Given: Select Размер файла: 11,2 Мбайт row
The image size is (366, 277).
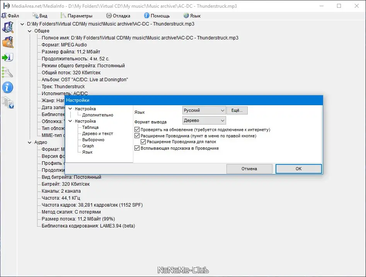Looking at the screenshot, I should (x=71, y=52).
